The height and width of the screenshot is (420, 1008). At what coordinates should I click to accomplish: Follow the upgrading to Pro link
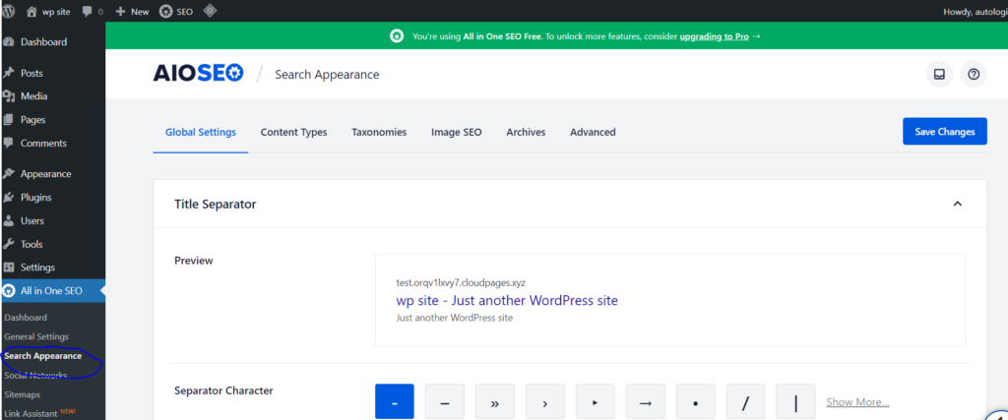(714, 36)
